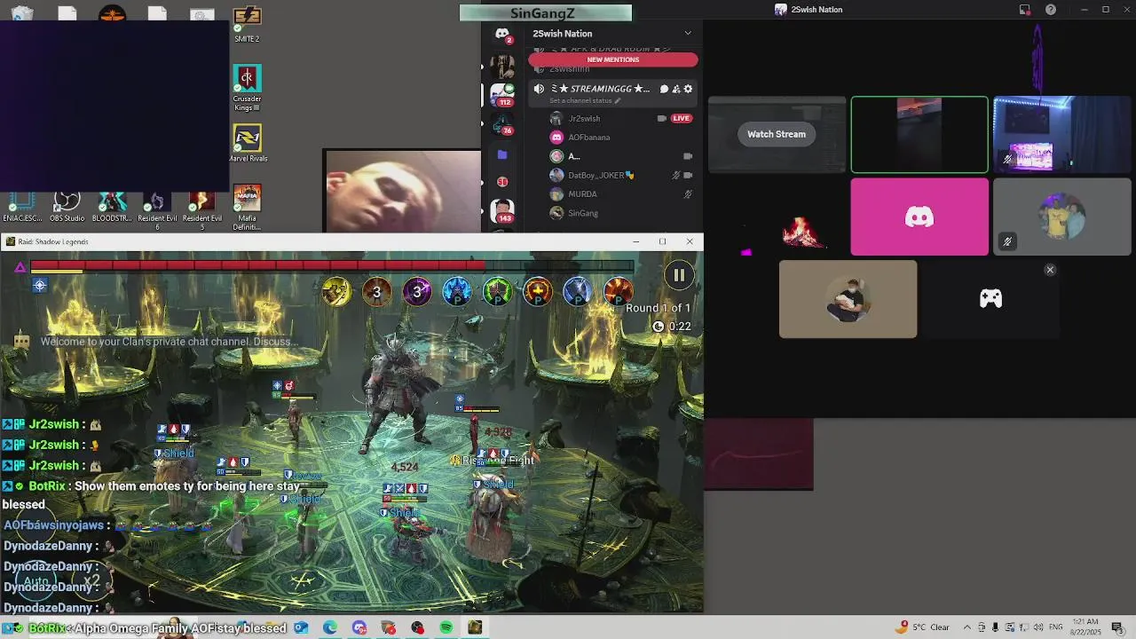Expand system tray hidden icons chevron
Viewport: 1136px width, 639px height.
click(x=967, y=627)
